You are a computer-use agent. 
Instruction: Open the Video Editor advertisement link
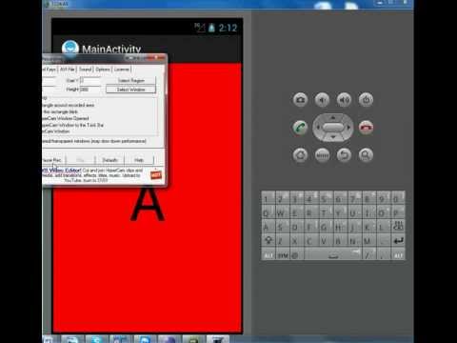(x=62, y=171)
